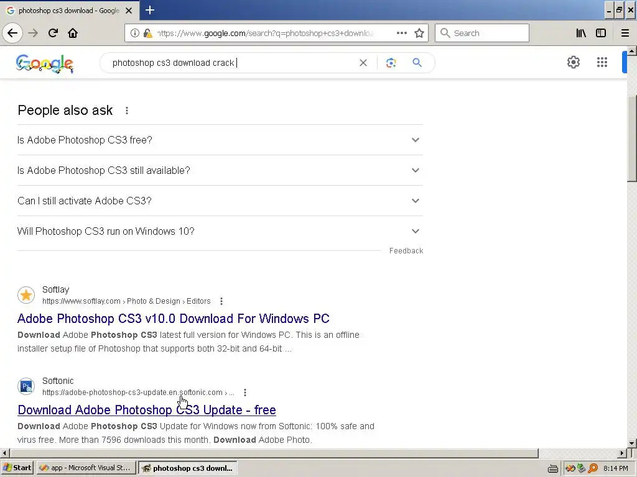The width and height of the screenshot is (637, 477).
Task: Clear the Google search box text
Action: click(x=363, y=63)
